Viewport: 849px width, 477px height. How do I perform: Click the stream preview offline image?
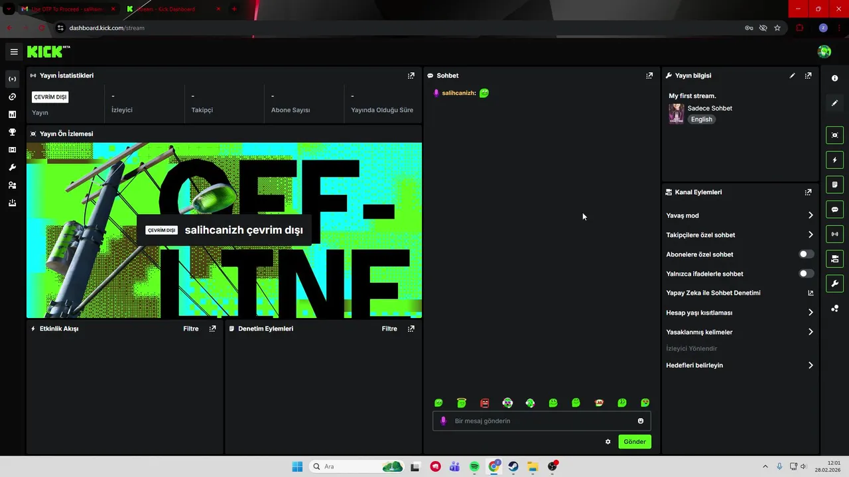tap(224, 231)
